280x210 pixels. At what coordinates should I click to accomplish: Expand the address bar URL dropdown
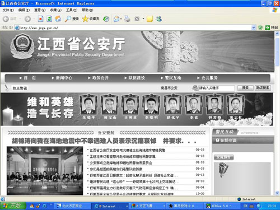pyautogui.click(x=254, y=27)
